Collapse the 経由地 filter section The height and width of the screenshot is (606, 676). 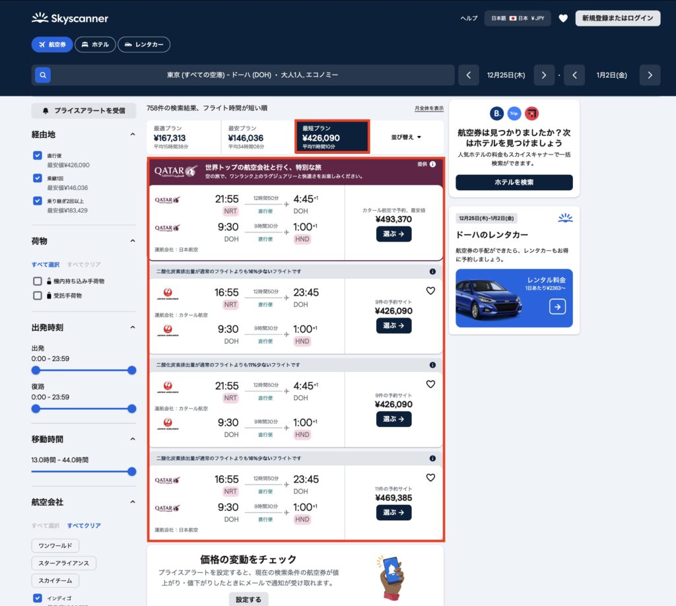tap(132, 135)
